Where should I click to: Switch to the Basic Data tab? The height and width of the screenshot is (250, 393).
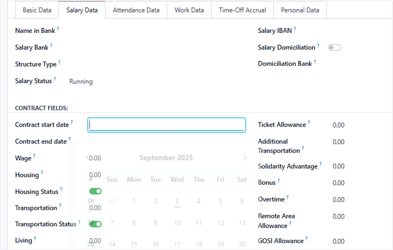(x=37, y=10)
